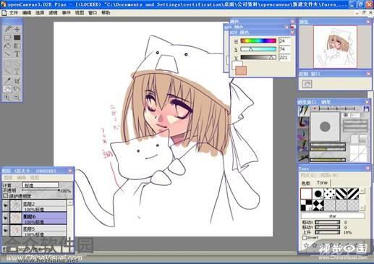Image resolution: width=374 pixels, height=264 pixels.
Task: Choose the top brush preset thumbnail
Action: pyautogui.click(x=303, y=111)
